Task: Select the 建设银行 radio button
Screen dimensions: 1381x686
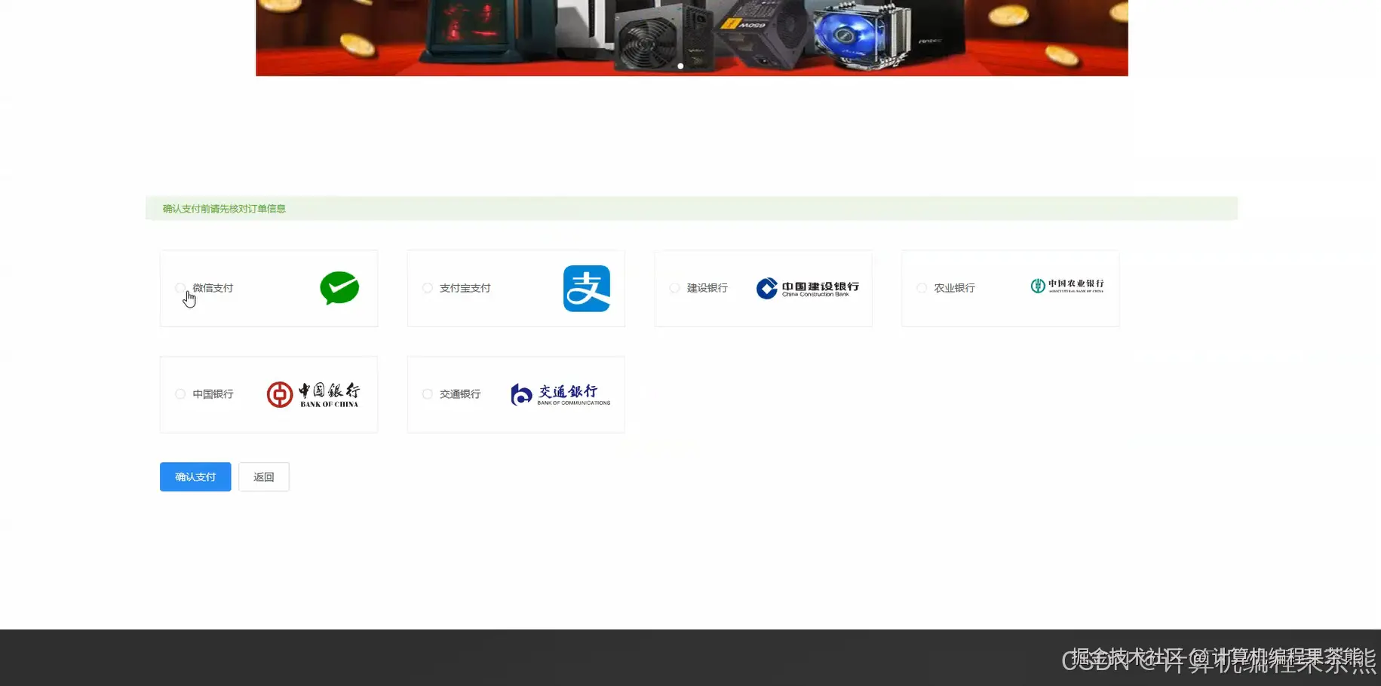Action: click(675, 288)
